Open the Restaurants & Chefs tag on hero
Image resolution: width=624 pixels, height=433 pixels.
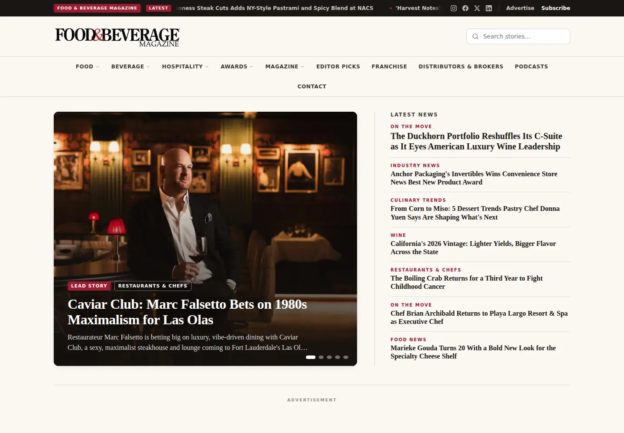click(153, 286)
